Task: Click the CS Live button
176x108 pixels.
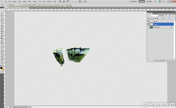Action: [x=163, y=1]
